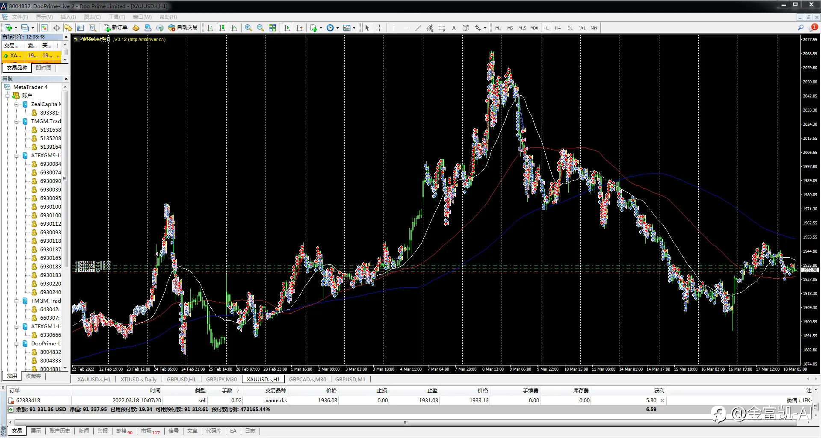Select the horizontal line drawing tool

(406, 28)
